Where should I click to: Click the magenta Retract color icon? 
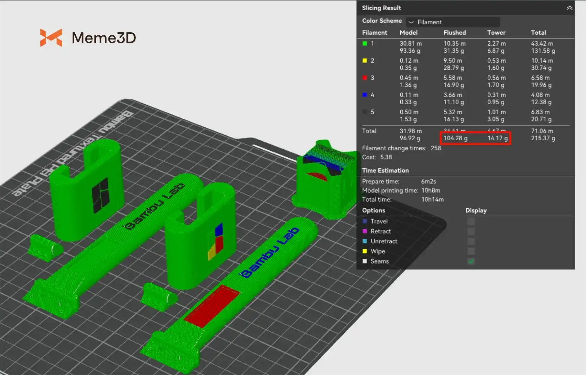(365, 231)
